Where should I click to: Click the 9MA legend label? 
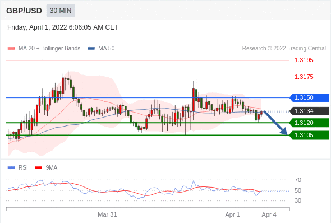[x=52, y=168]
